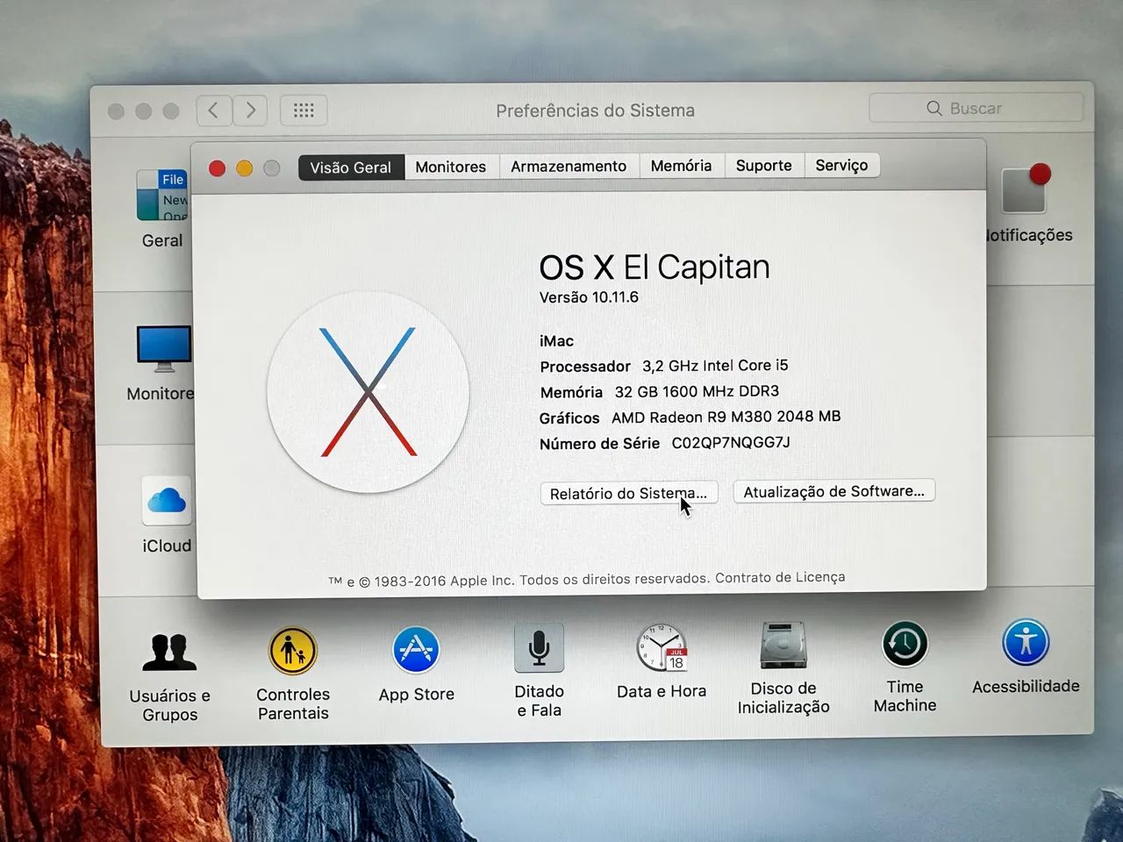Click the show-all grid button in toolbar

point(304,111)
